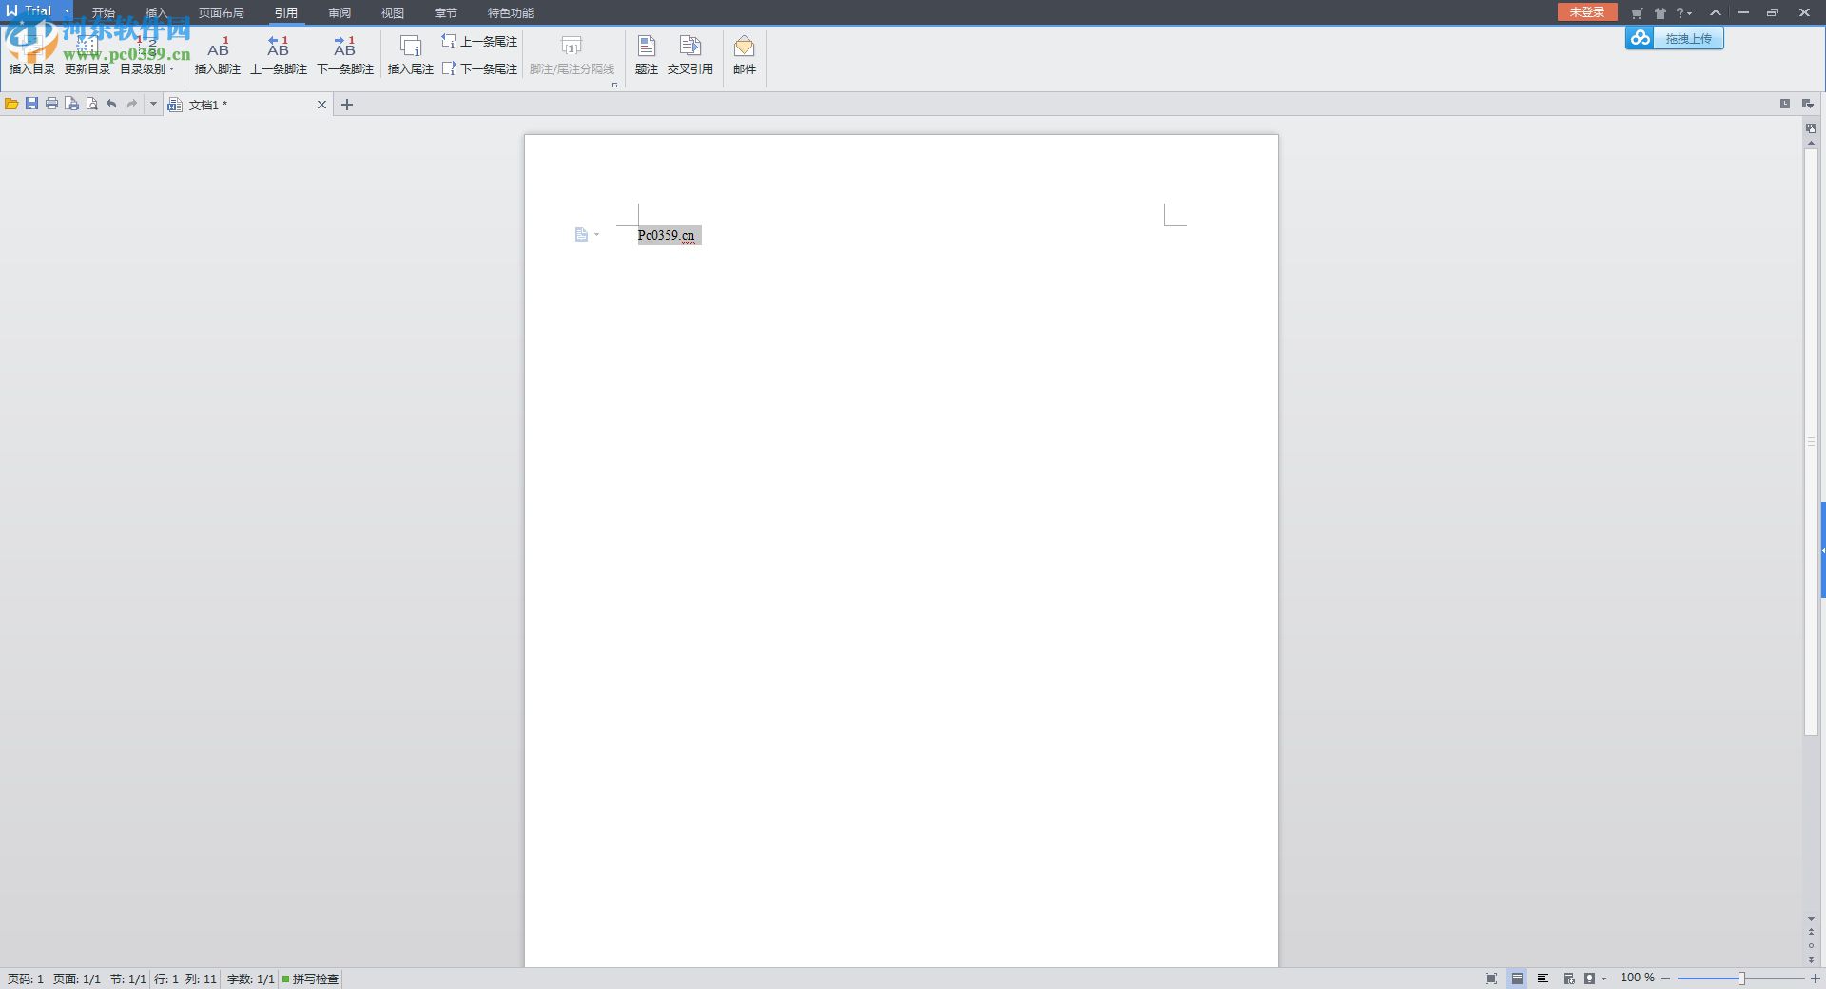The width and height of the screenshot is (1826, 989).
Task: Undo the last action
Action: (x=111, y=104)
